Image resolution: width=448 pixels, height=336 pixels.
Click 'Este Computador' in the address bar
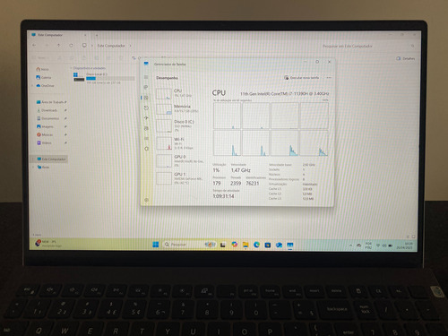point(111,46)
